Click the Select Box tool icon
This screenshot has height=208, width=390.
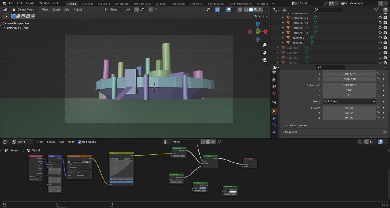coord(6,16)
